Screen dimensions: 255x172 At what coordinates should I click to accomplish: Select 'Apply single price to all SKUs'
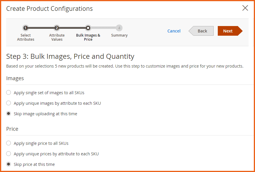pyautogui.click(x=8, y=143)
